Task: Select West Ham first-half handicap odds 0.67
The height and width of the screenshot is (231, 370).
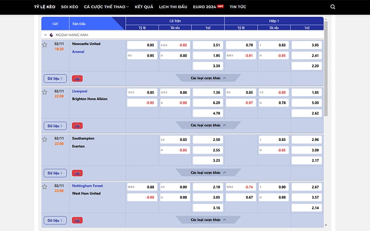Action: click(241, 197)
